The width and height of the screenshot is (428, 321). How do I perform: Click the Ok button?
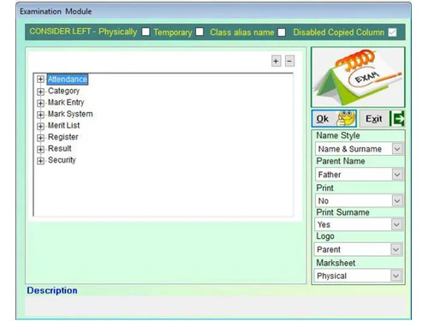(x=334, y=118)
